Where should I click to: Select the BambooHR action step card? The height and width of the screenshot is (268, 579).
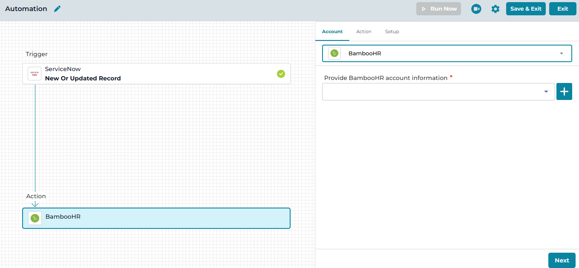pos(156,218)
